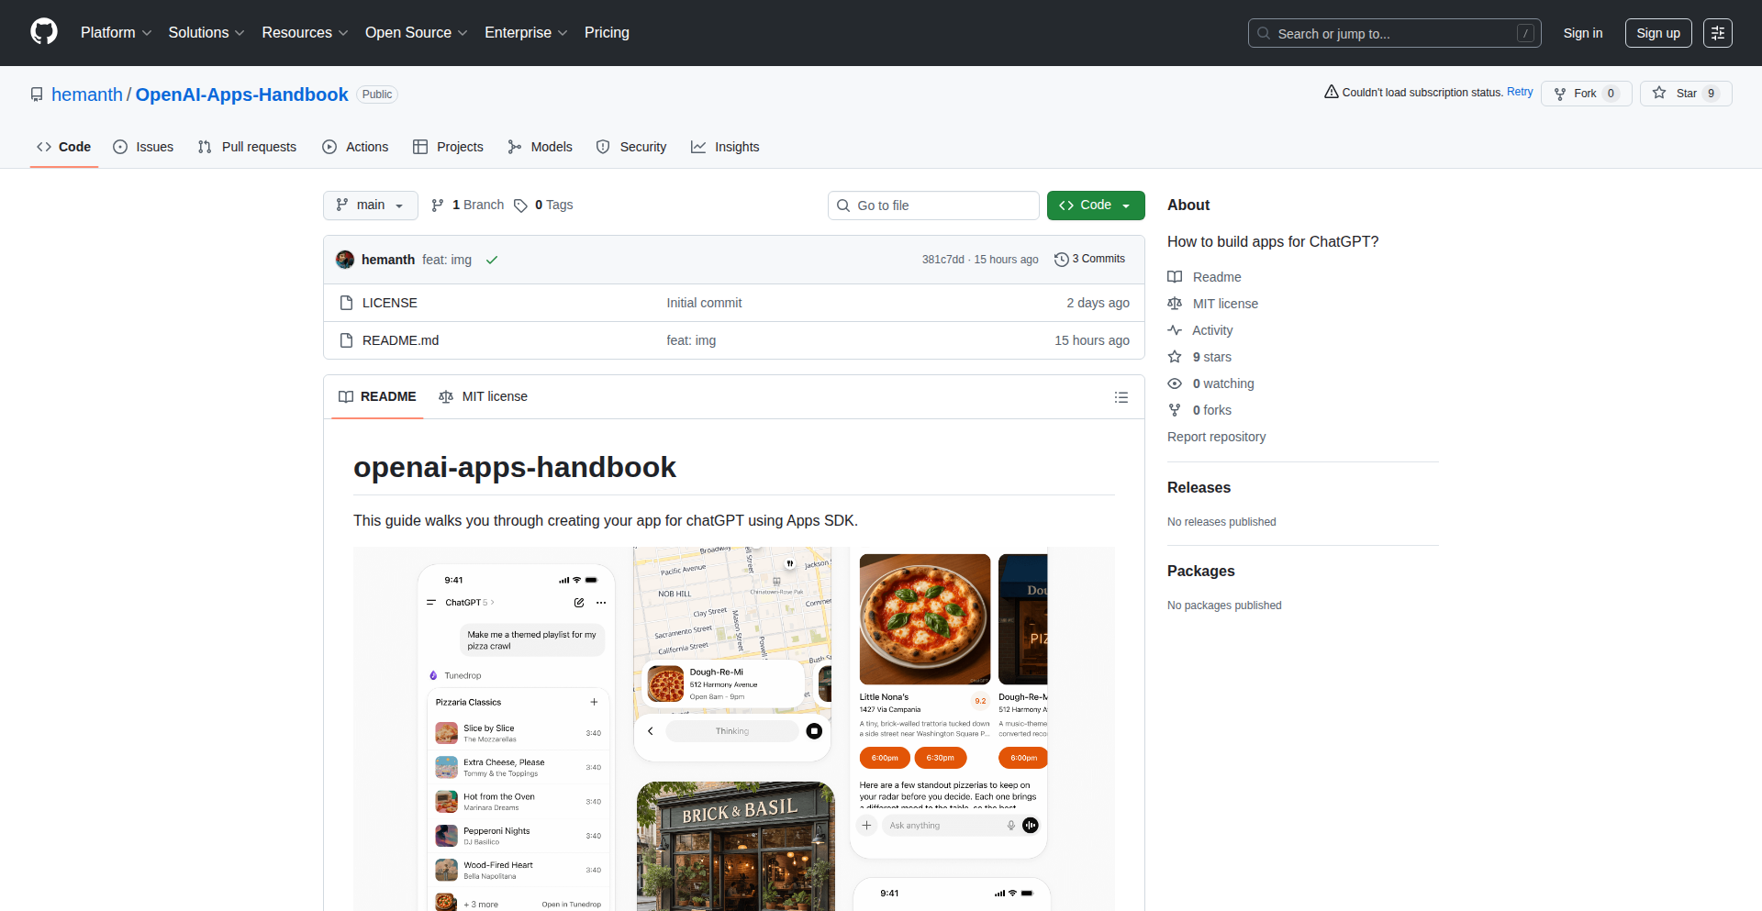This screenshot has width=1762, height=911.
Task: Click the star icon next to 9 stars
Action: [x=1175, y=357]
